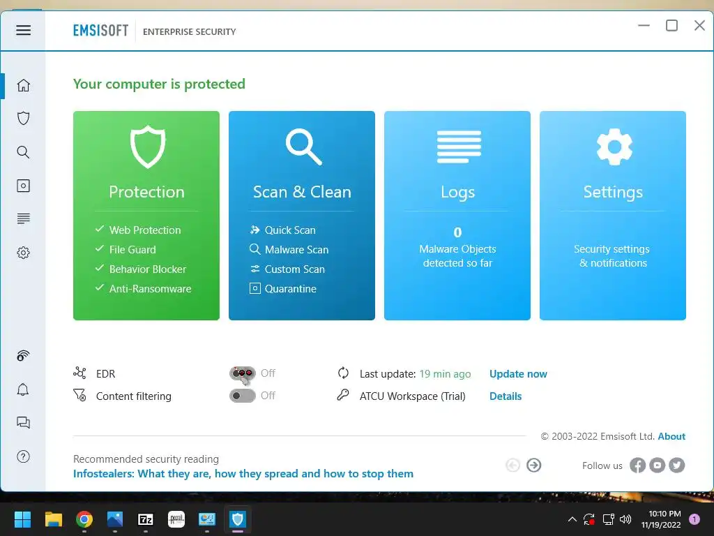Open File Guard settings

point(132,250)
